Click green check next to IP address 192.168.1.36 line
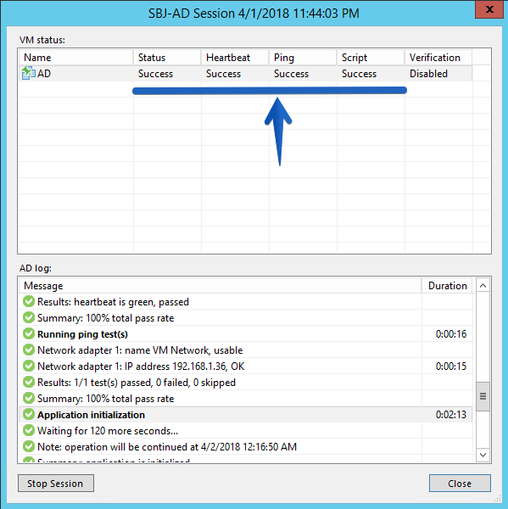Image resolution: width=508 pixels, height=509 pixels. 29,366
